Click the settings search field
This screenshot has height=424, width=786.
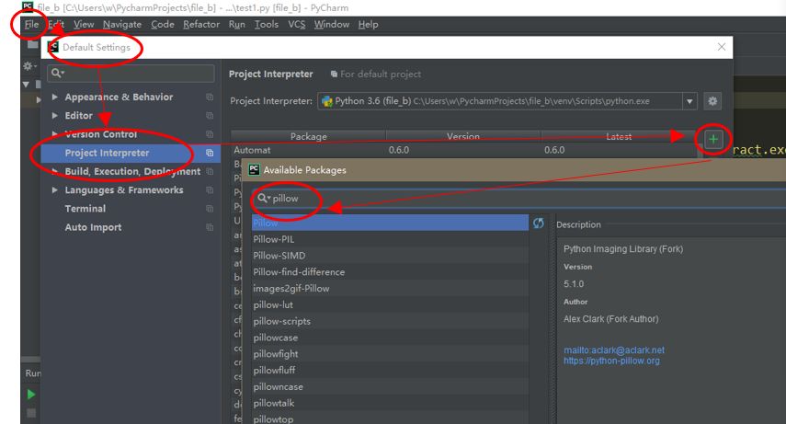pyautogui.click(x=131, y=74)
